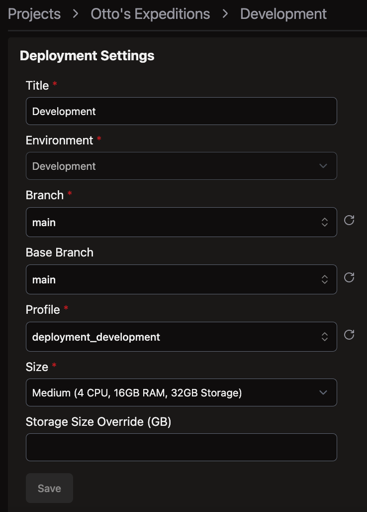Click the Size field's chevron arrow
Image resolution: width=367 pixels, height=512 pixels.
pos(323,392)
